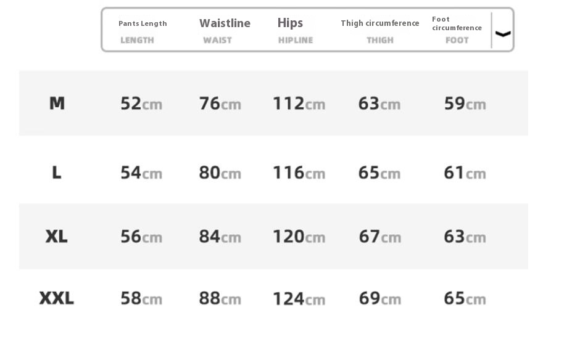This screenshot has height=347, width=572.
Task: Click the 124cm hips value
Action: tap(299, 299)
